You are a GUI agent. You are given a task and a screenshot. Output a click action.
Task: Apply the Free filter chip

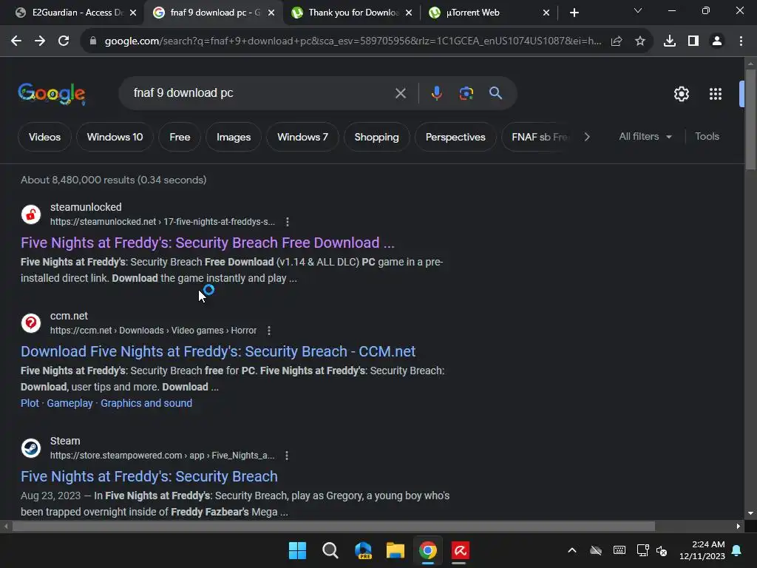[180, 137]
